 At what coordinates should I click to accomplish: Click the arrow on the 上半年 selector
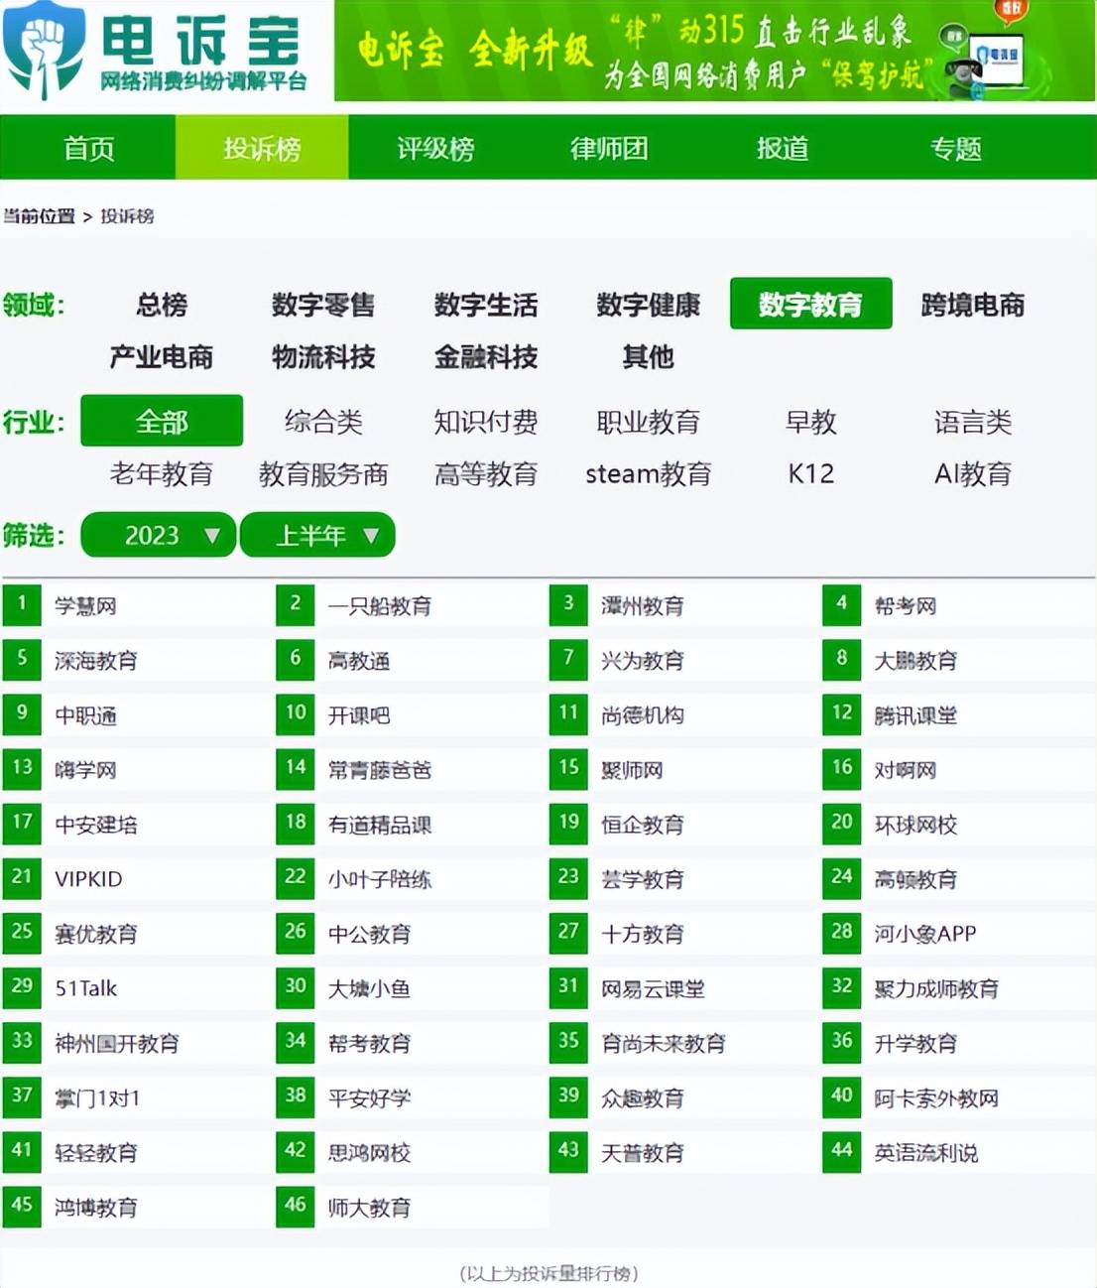371,536
